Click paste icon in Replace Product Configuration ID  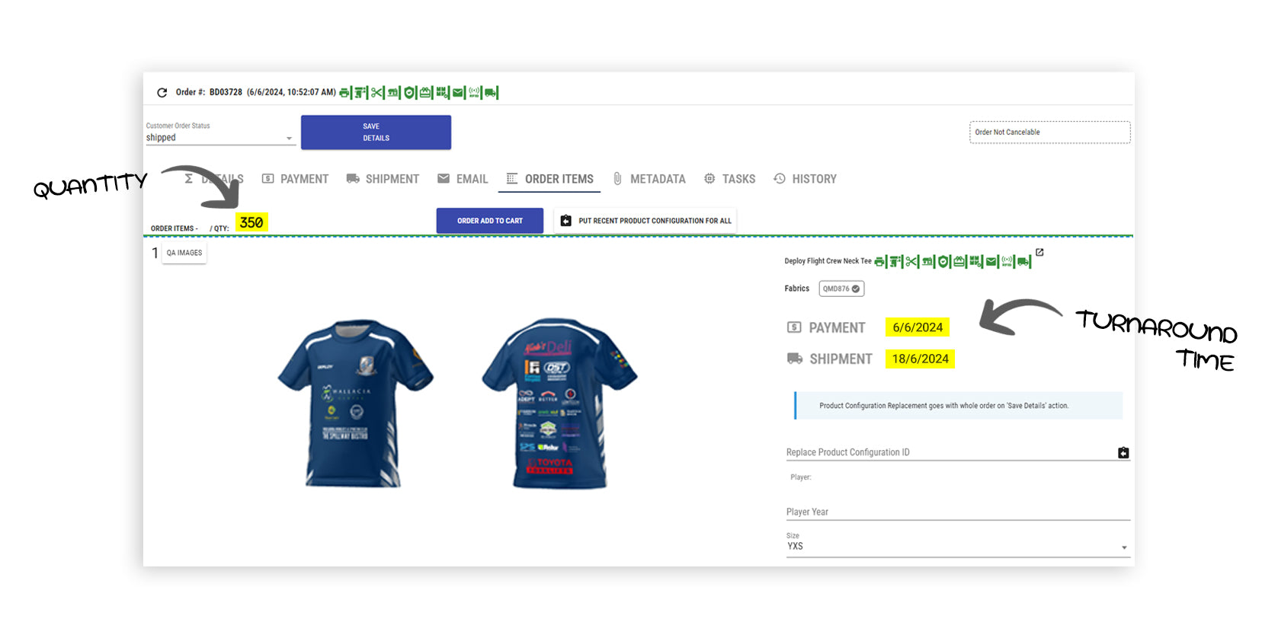(1123, 453)
